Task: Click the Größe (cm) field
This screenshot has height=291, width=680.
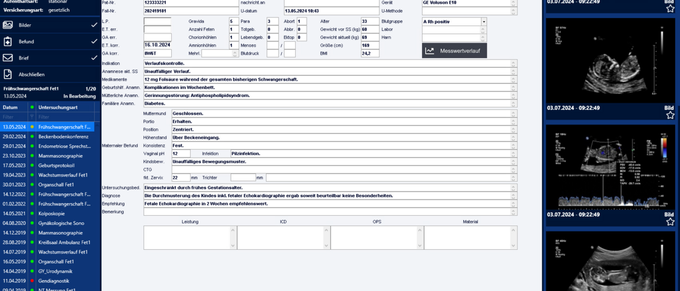Action: (x=370, y=45)
